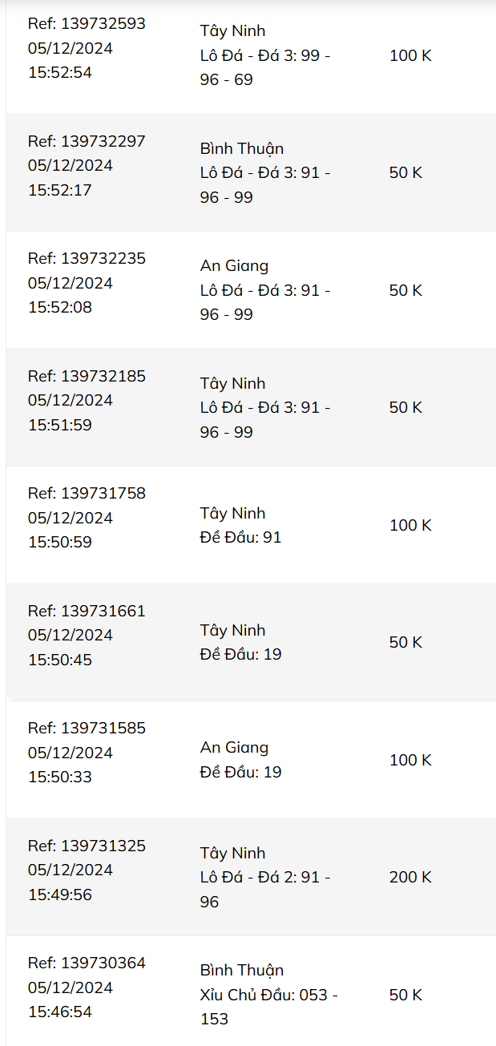The width and height of the screenshot is (496, 1046).
Task: Select the An Giang Lô Đá - Đá 3 bet
Action: click(x=265, y=290)
